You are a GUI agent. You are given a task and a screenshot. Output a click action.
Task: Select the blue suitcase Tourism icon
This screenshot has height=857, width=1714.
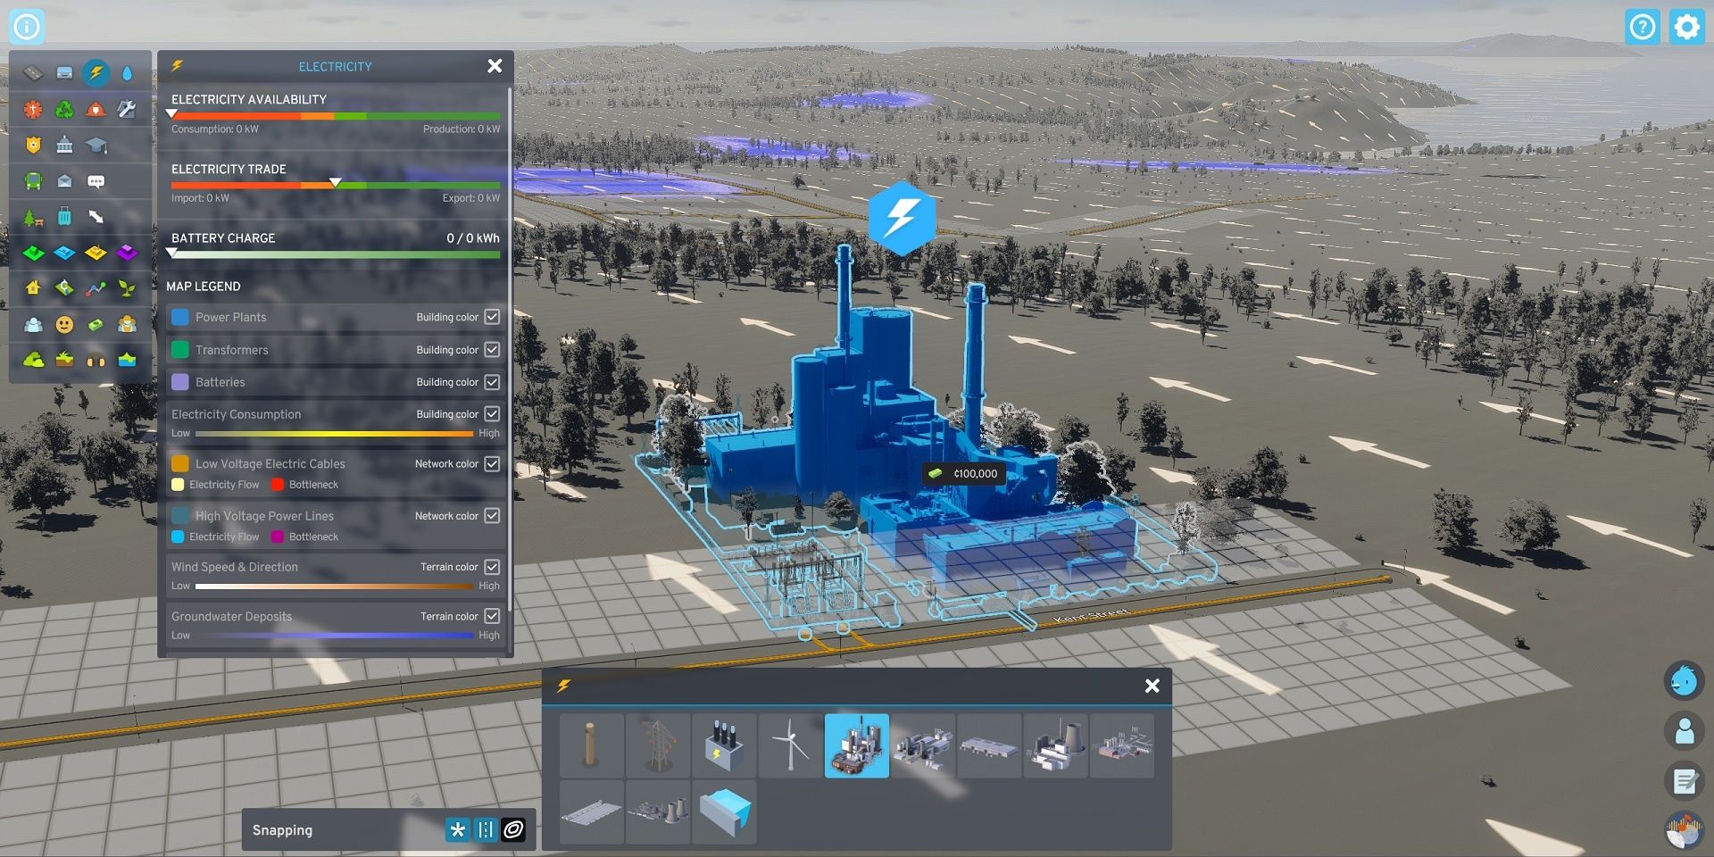click(x=64, y=217)
